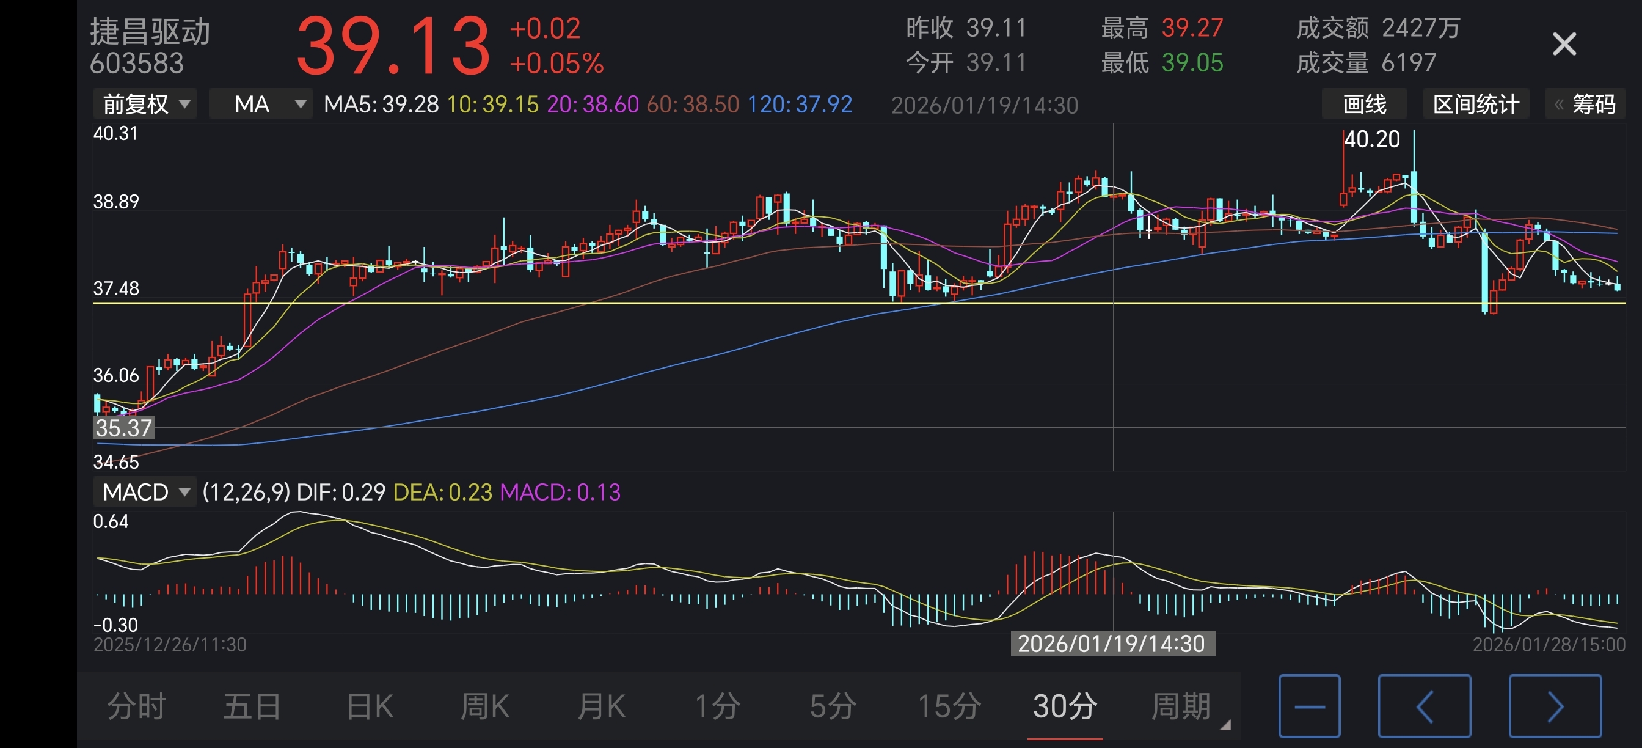Click the 区间统计 range statistics button
Screen dimensions: 1642x748
click(1476, 104)
